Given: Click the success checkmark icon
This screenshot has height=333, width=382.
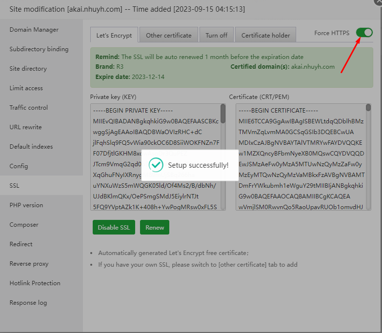Looking at the screenshot, I should [156, 165].
